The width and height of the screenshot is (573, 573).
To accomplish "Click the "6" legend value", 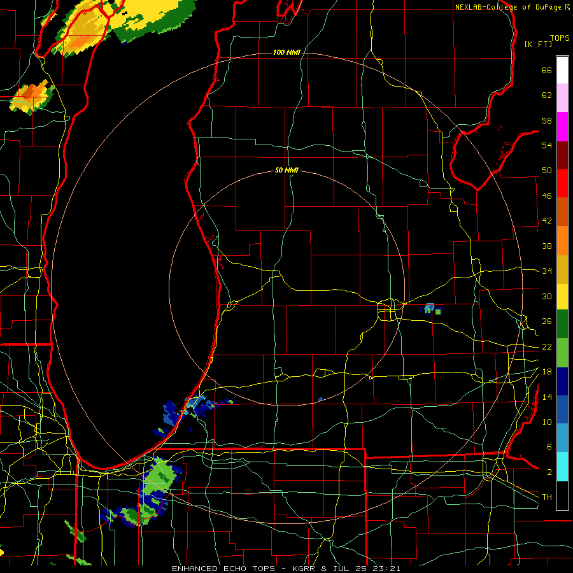I will (549, 447).
